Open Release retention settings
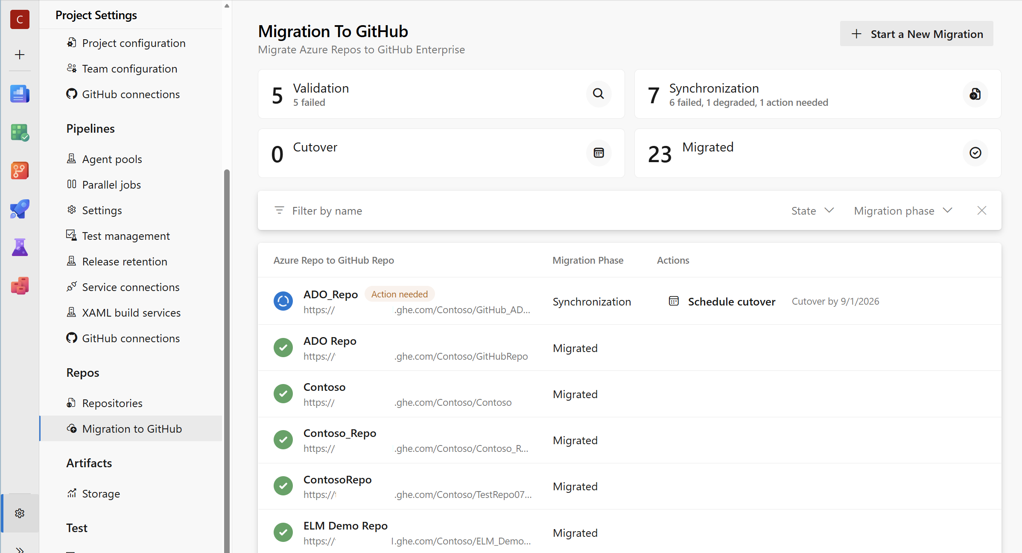 coord(131,262)
